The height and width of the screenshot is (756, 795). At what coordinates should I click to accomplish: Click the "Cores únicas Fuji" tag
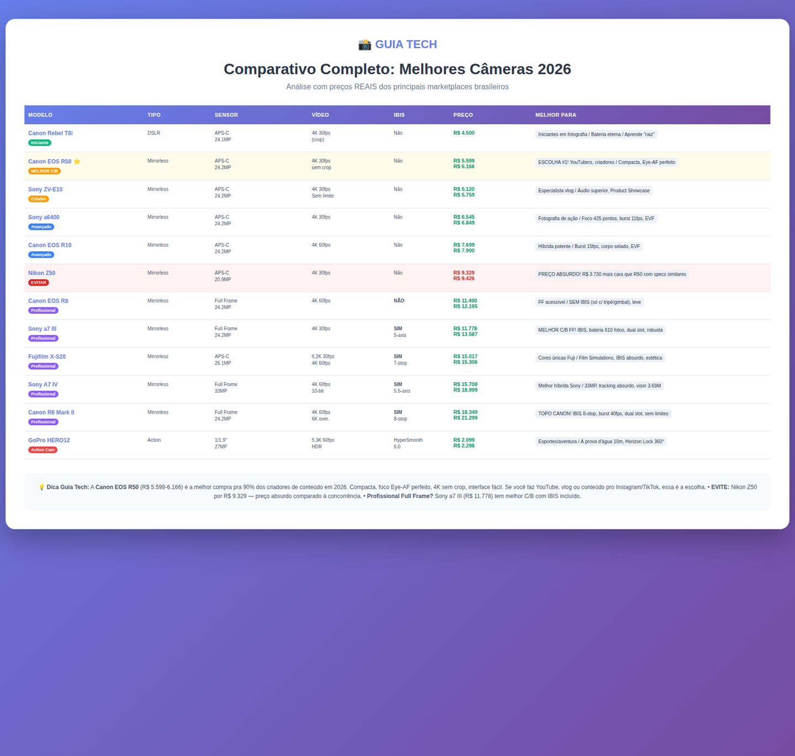coord(600,358)
